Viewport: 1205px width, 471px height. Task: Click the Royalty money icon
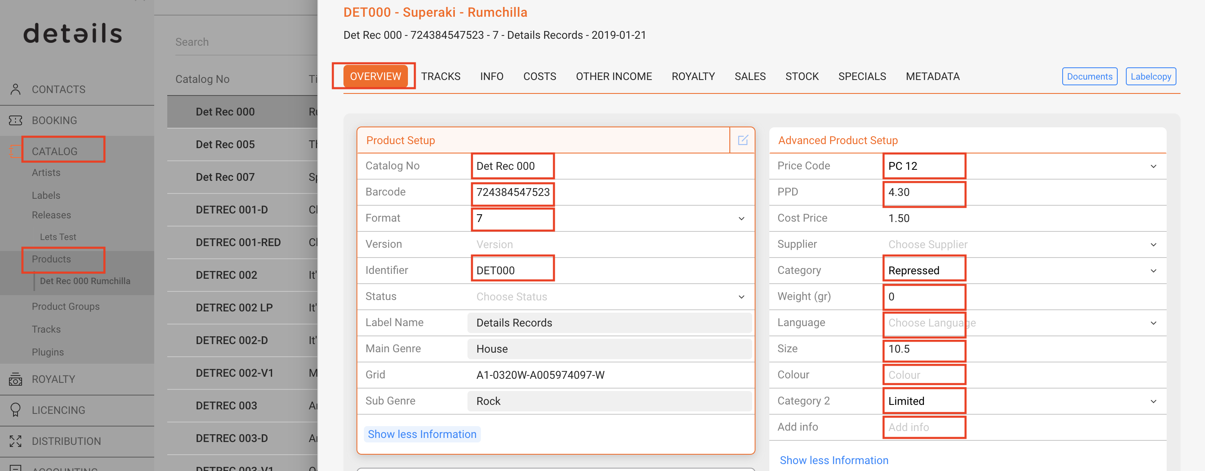pyautogui.click(x=16, y=379)
